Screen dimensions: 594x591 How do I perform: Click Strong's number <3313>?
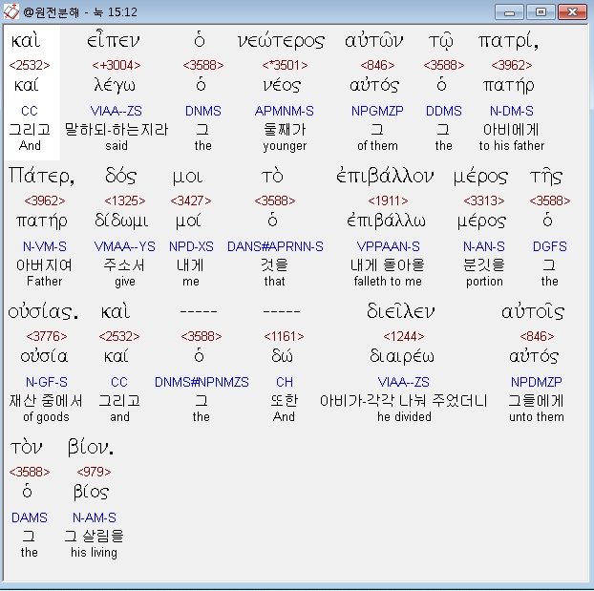484,201
